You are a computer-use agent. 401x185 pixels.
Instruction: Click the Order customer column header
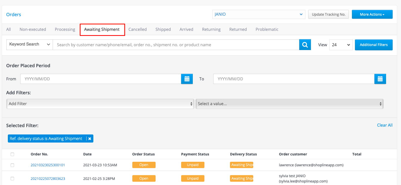(x=293, y=154)
